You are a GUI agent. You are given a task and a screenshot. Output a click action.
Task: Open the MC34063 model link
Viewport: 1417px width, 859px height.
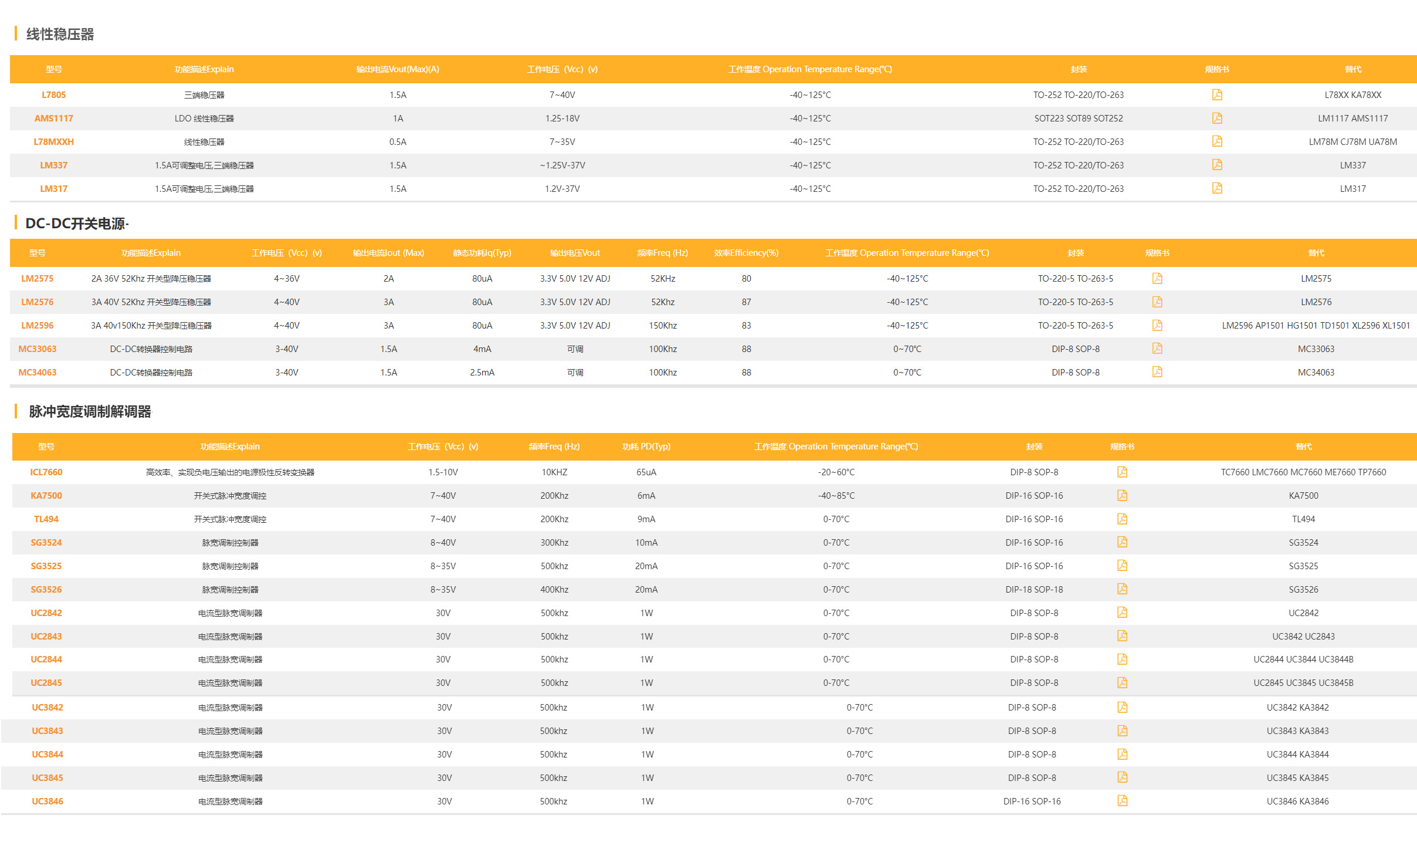37,373
